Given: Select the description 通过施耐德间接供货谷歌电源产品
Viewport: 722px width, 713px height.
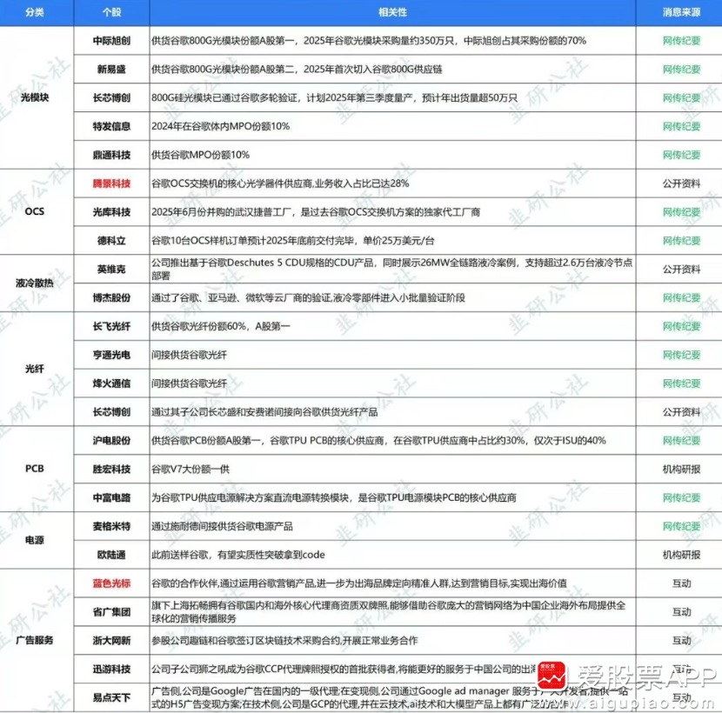Looking at the screenshot, I should pos(222,526).
